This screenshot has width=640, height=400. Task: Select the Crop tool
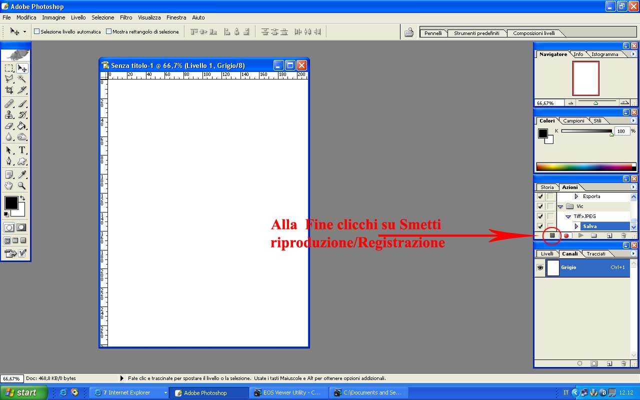[x=9, y=90]
